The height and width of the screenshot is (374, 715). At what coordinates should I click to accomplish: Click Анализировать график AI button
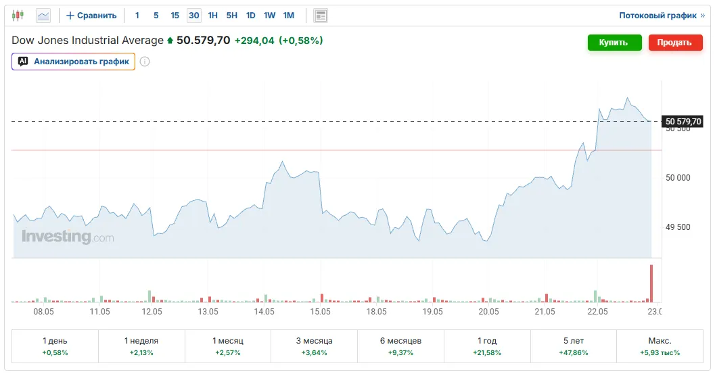pyautogui.click(x=74, y=62)
